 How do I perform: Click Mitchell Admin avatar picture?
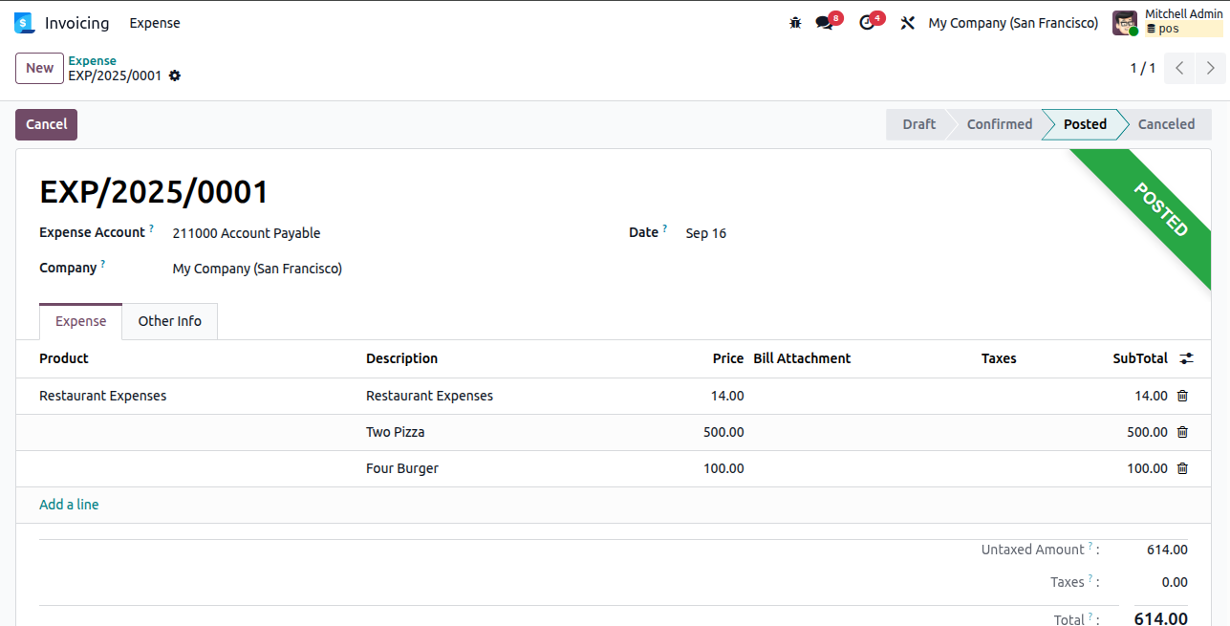[x=1125, y=23]
